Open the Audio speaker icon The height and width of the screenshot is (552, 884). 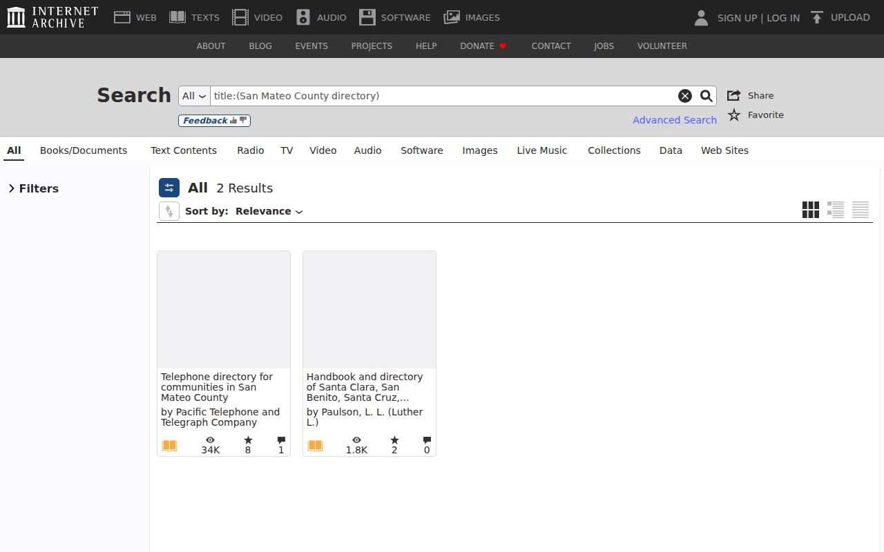[303, 17]
